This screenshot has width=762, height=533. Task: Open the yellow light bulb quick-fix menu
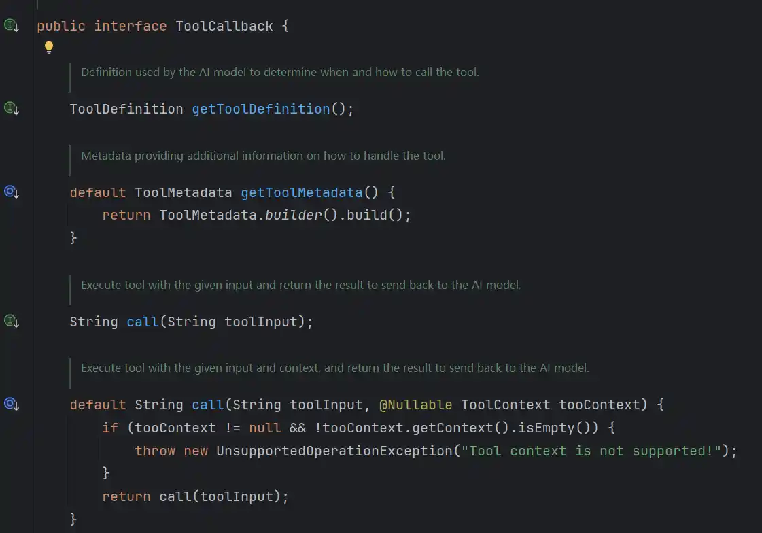click(49, 47)
